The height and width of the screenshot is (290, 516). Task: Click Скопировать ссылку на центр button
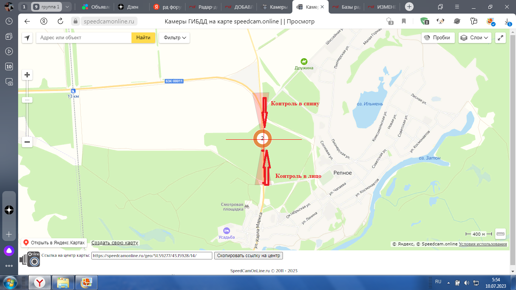tap(249, 256)
